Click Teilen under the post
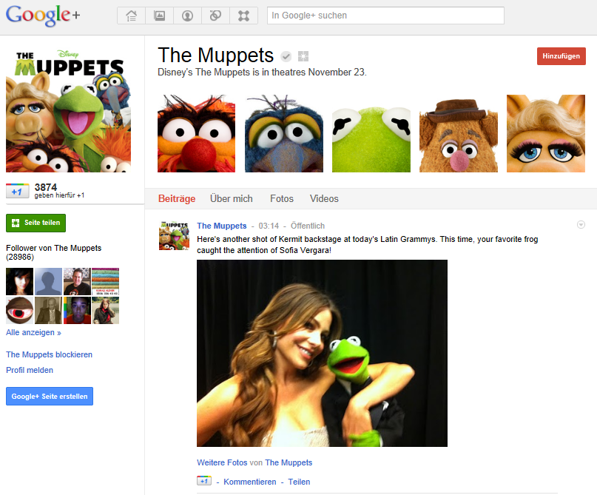 (299, 482)
